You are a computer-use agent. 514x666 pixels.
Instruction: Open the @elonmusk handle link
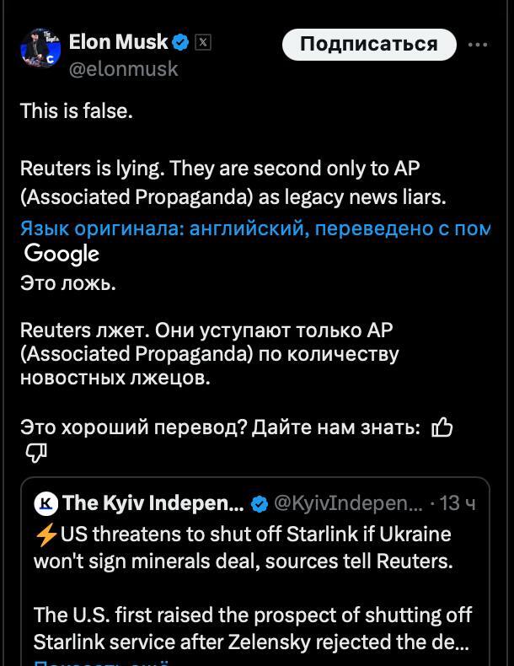click(x=123, y=69)
